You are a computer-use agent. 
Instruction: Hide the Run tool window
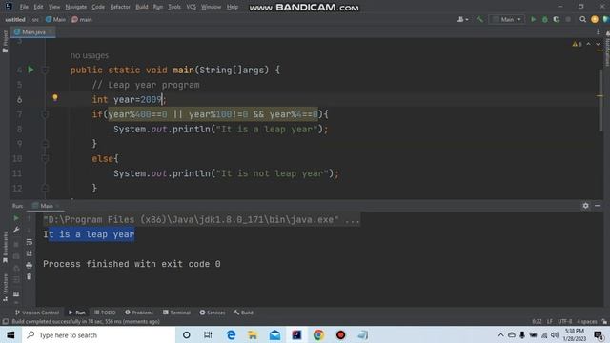coord(598,206)
